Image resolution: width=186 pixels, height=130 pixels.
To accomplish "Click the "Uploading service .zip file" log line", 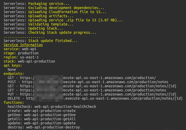I will 75,20.
